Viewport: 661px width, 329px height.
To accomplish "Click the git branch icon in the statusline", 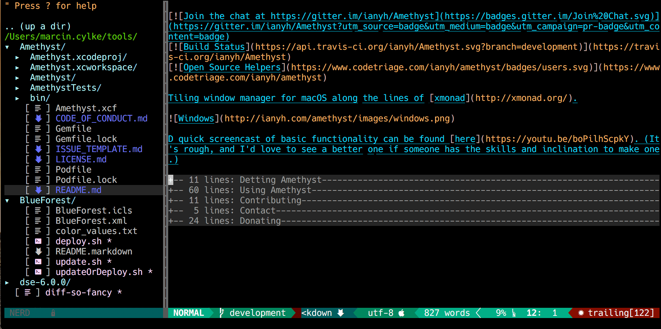I will (221, 313).
